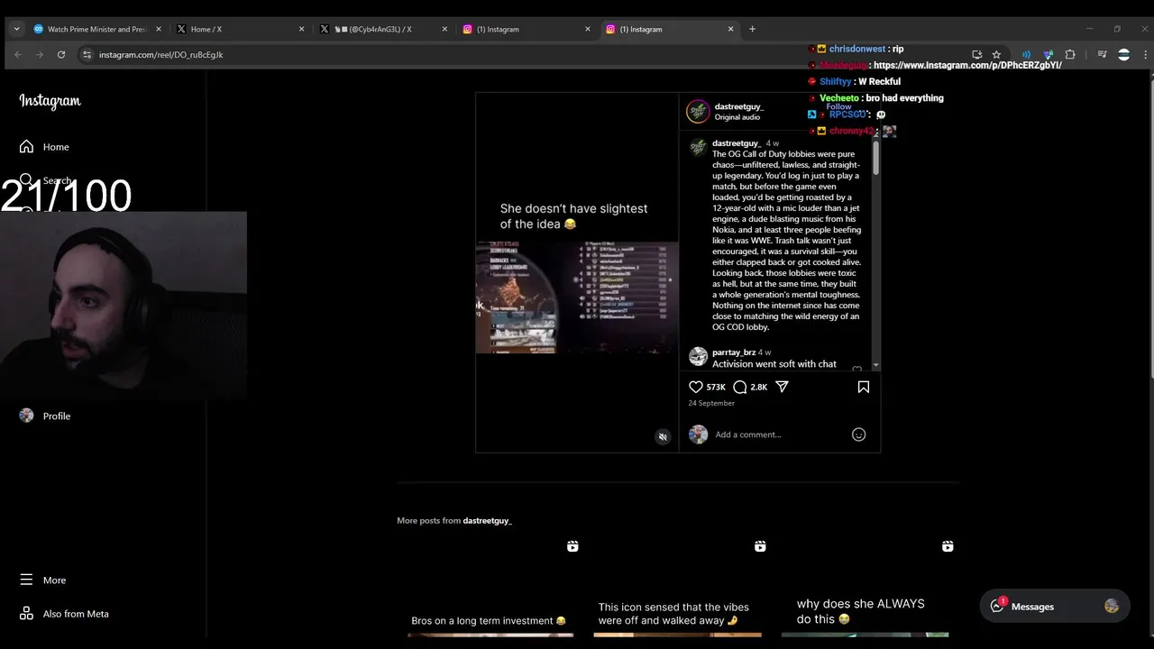
Task: Open the Extensions puzzle menu
Action: click(x=1070, y=55)
